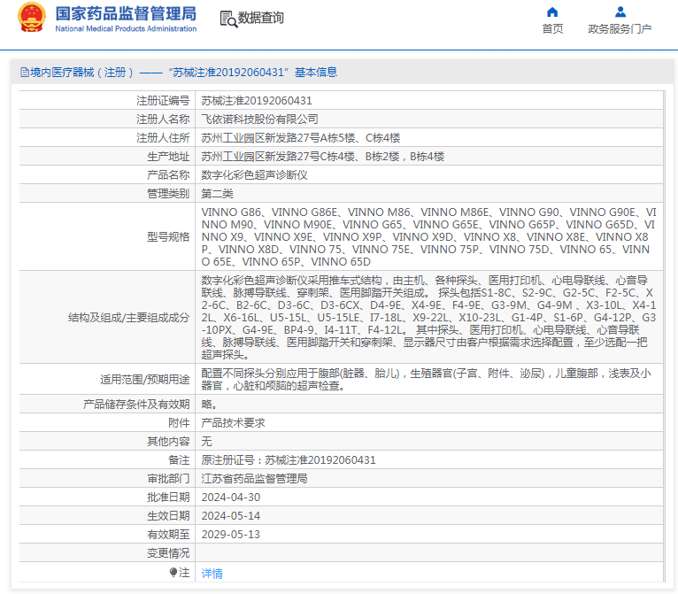Viewport: 678px width, 594px height.
Task: Click the 首页 house icon
Action: (x=552, y=12)
